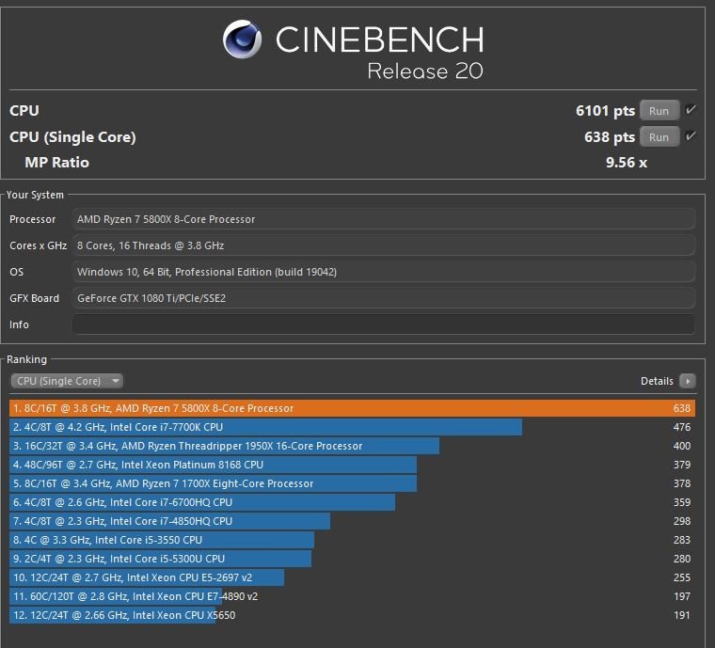Screen dimensions: 715x648
Task: Run the multi-core CPU benchmark
Action: tap(659, 111)
